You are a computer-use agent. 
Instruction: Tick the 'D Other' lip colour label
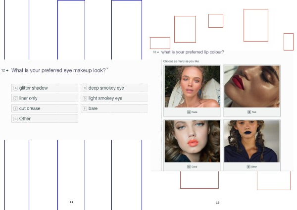[x=252, y=167]
